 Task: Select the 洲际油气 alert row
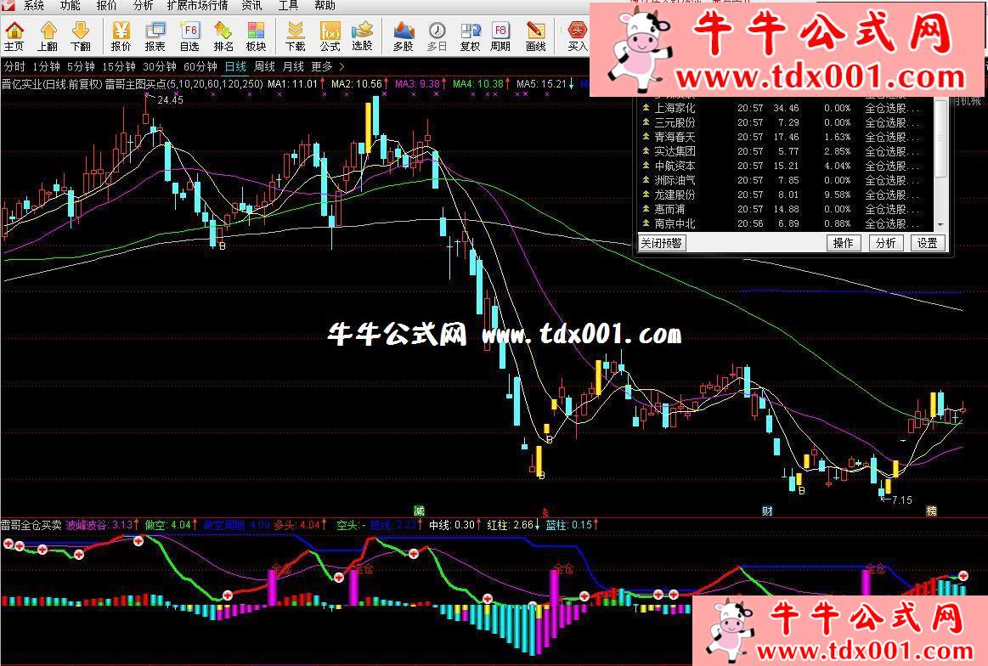tap(787, 181)
